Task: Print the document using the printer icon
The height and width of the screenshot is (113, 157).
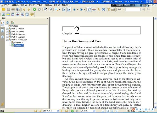Action: pyautogui.click(x=13, y=9)
